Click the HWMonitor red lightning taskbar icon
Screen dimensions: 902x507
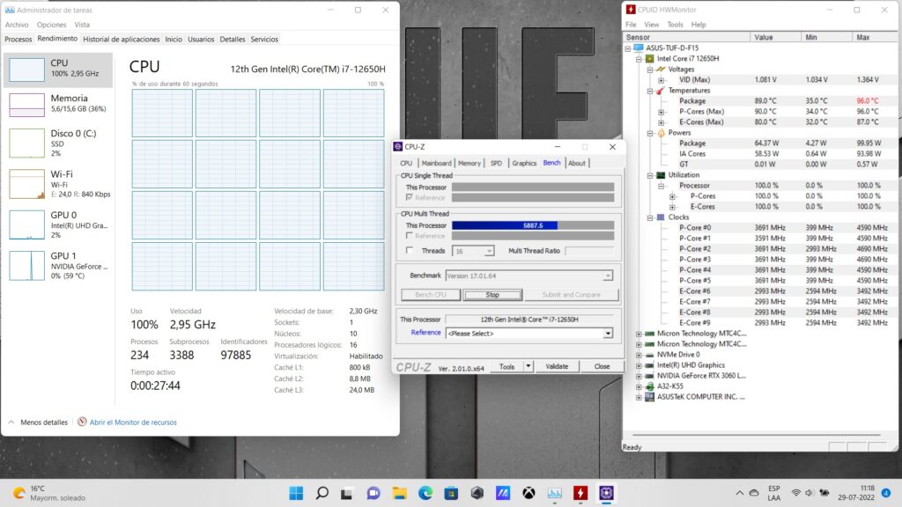point(580,493)
